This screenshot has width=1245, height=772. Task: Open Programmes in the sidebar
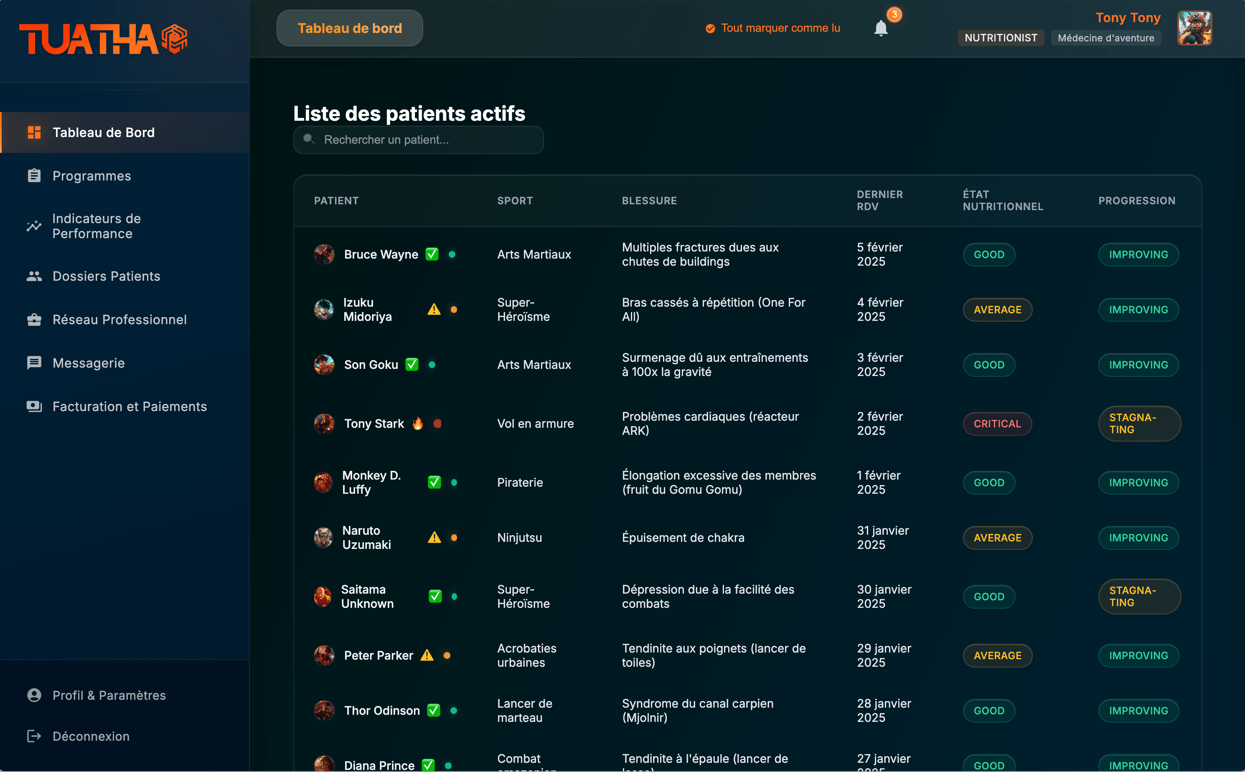tap(124, 175)
